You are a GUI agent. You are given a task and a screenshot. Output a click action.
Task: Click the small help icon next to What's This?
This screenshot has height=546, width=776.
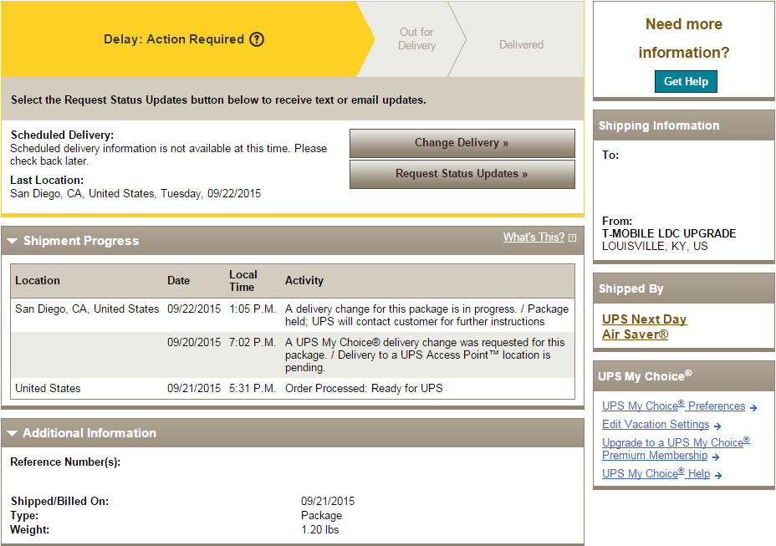(573, 237)
